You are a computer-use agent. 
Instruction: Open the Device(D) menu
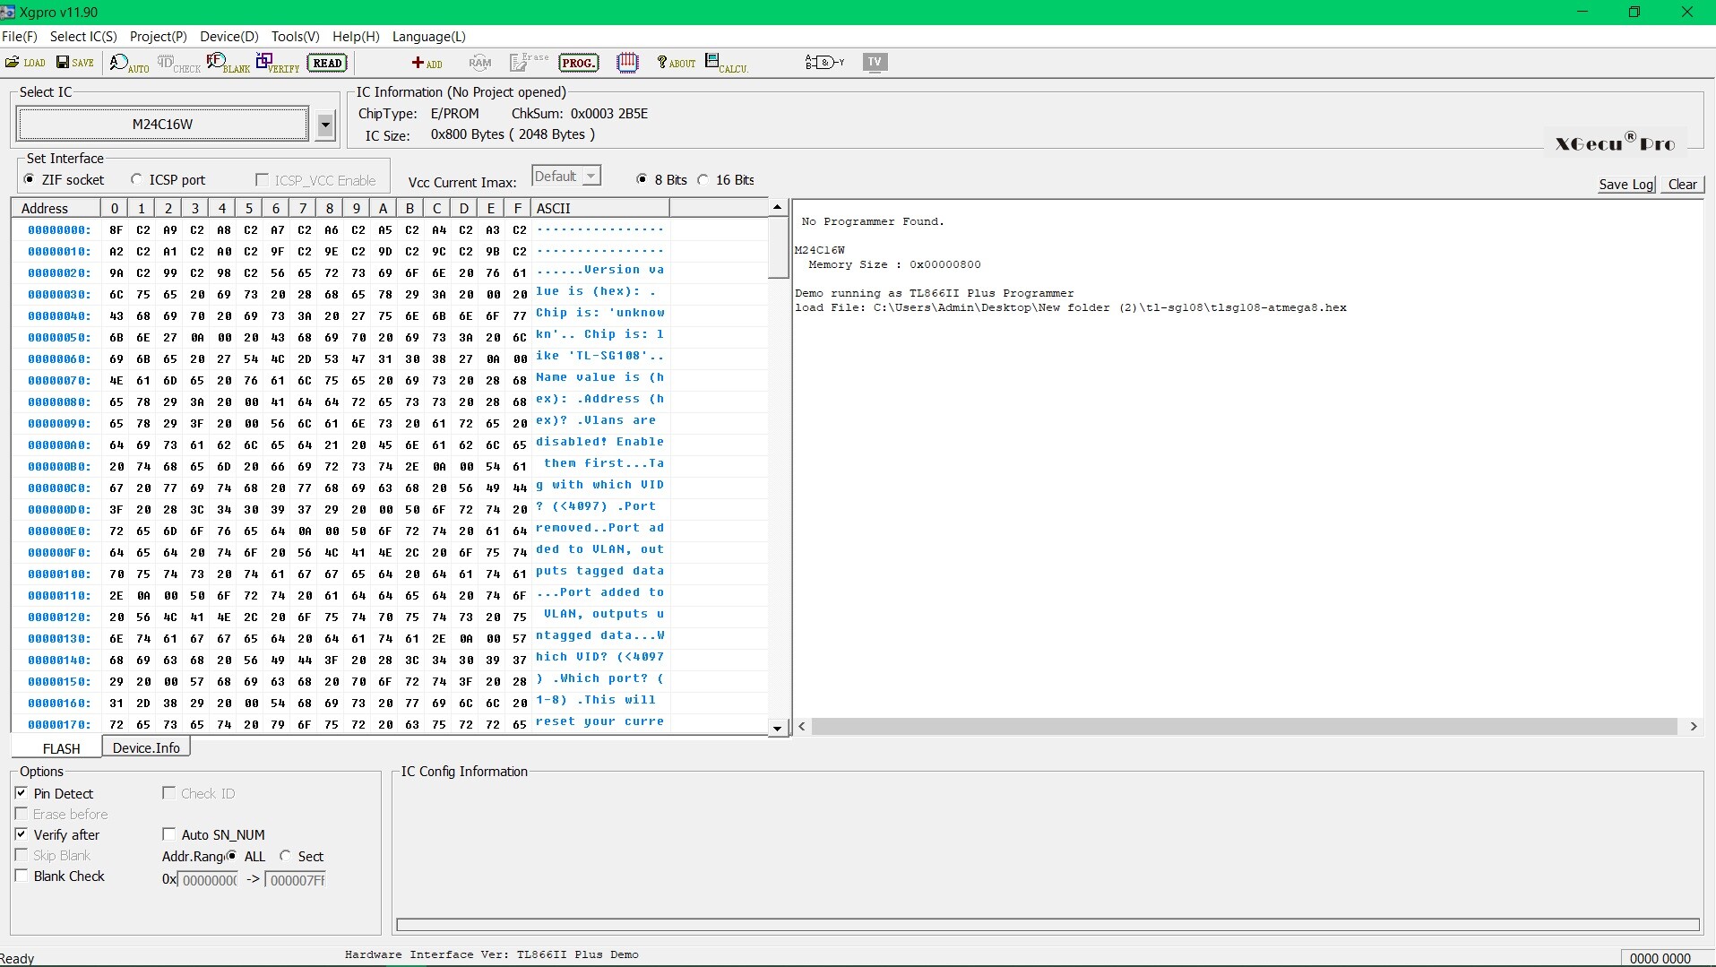pyautogui.click(x=229, y=37)
